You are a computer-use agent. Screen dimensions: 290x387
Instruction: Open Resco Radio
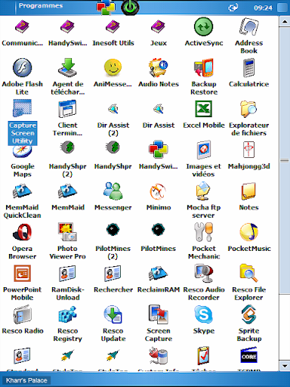tap(22, 314)
